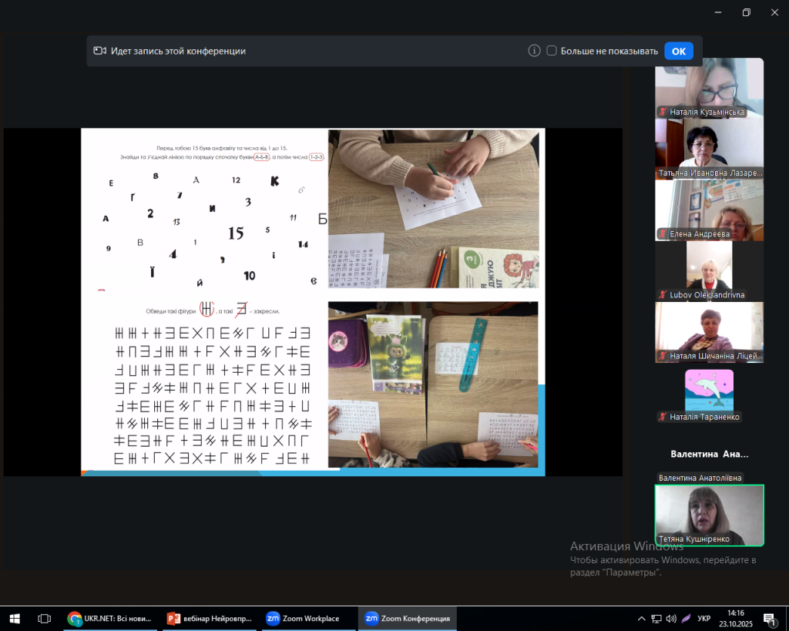Open the Windows notification center
Screen dimensions: 789x631
click(x=769, y=618)
